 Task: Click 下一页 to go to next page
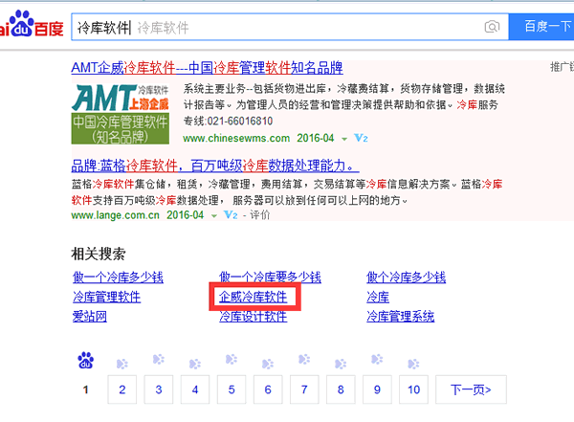pyautogui.click(x=470, y=389)
